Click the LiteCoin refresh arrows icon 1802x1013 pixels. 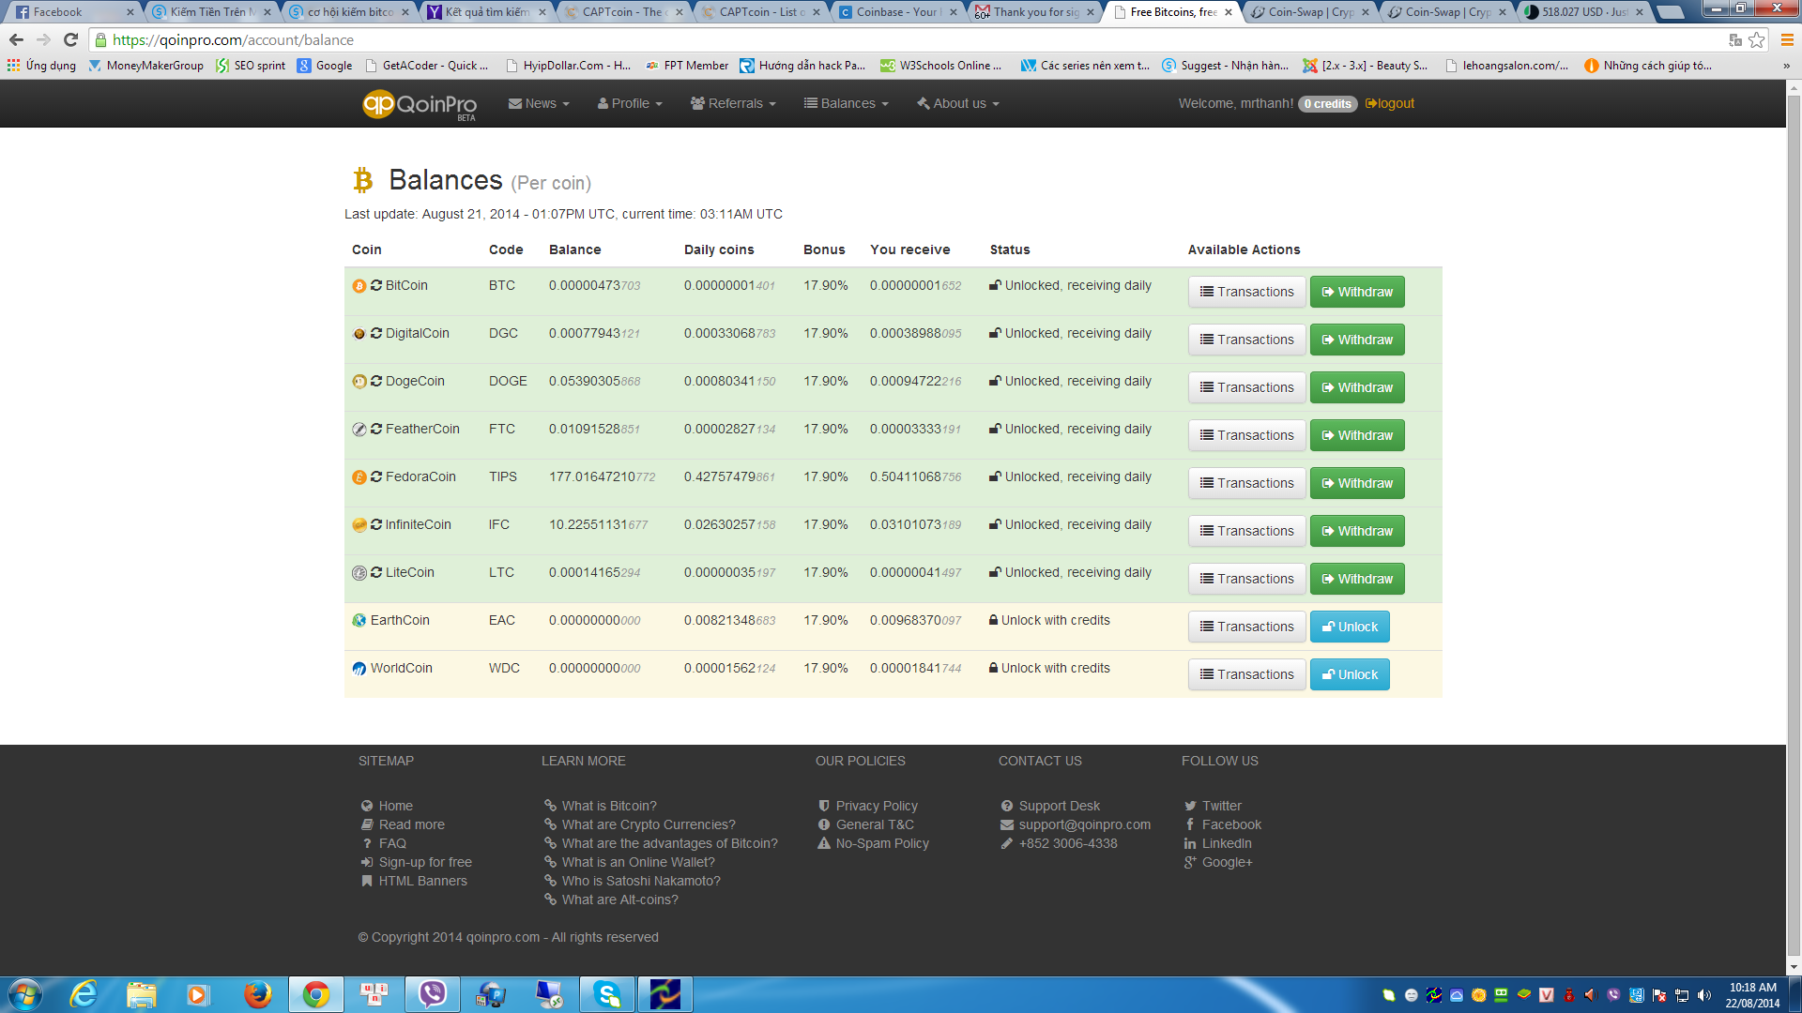pyautogui.click(x=376, y=572)
